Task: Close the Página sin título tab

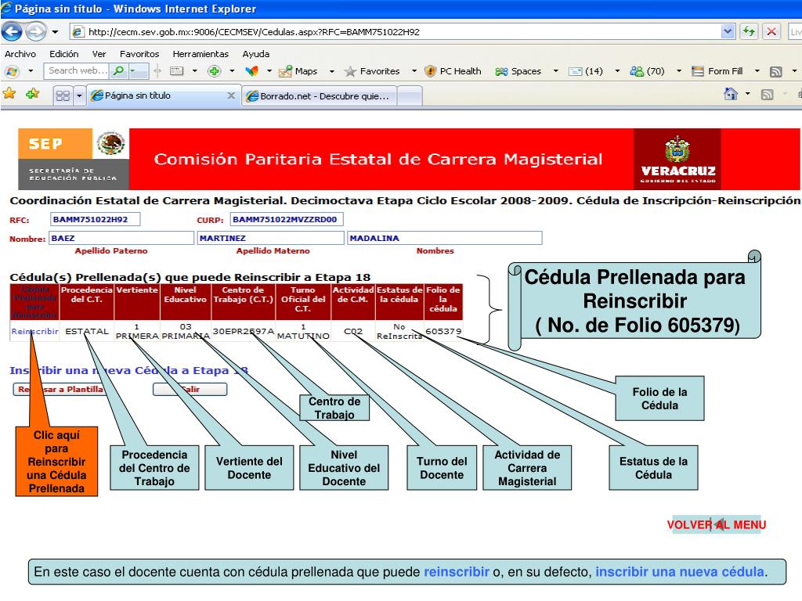Action: 231,95
